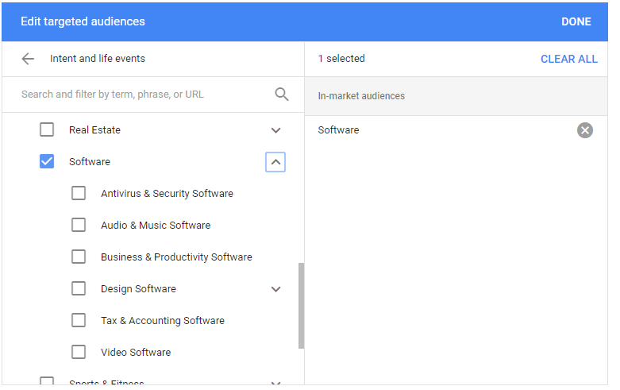Select Business & Productivity Software checkbox
Screen dimensions: 620x390
click(x=79, y=257)
